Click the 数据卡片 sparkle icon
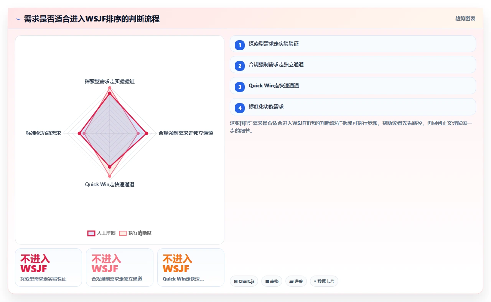The width and height of the screenshot is (491, 302). (315, 281)
